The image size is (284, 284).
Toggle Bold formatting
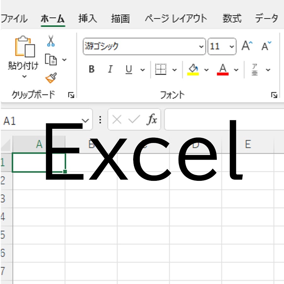pyautogui.click(x=92, y=69)
